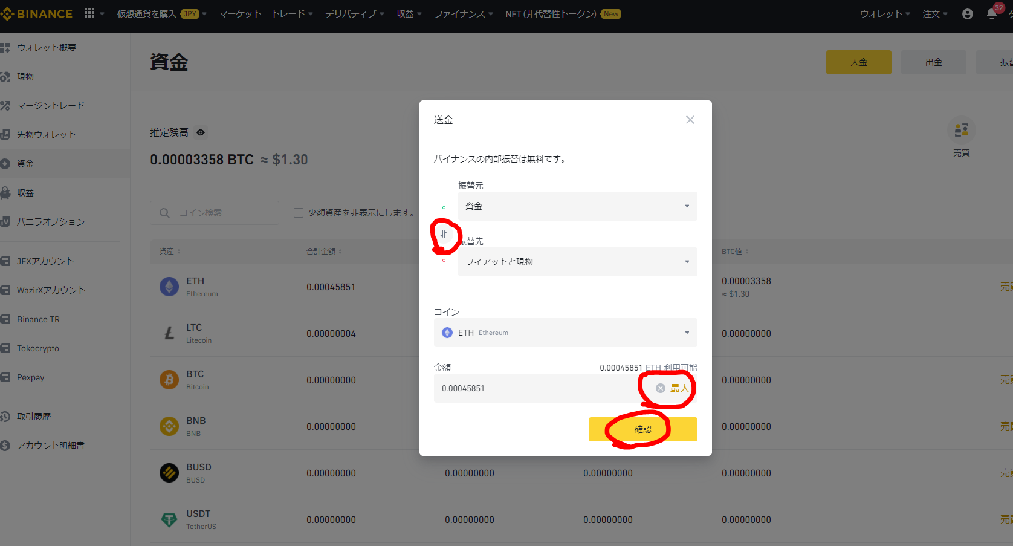Screen dimensions: 1013x546
Task: Click the Ethereum coin icon in asset list
Action: (169, 287)
